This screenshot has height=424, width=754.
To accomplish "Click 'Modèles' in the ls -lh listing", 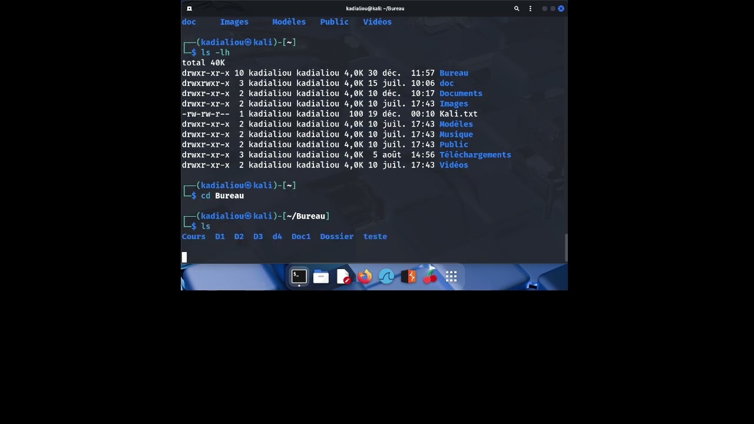I will (x=456, y=124).
